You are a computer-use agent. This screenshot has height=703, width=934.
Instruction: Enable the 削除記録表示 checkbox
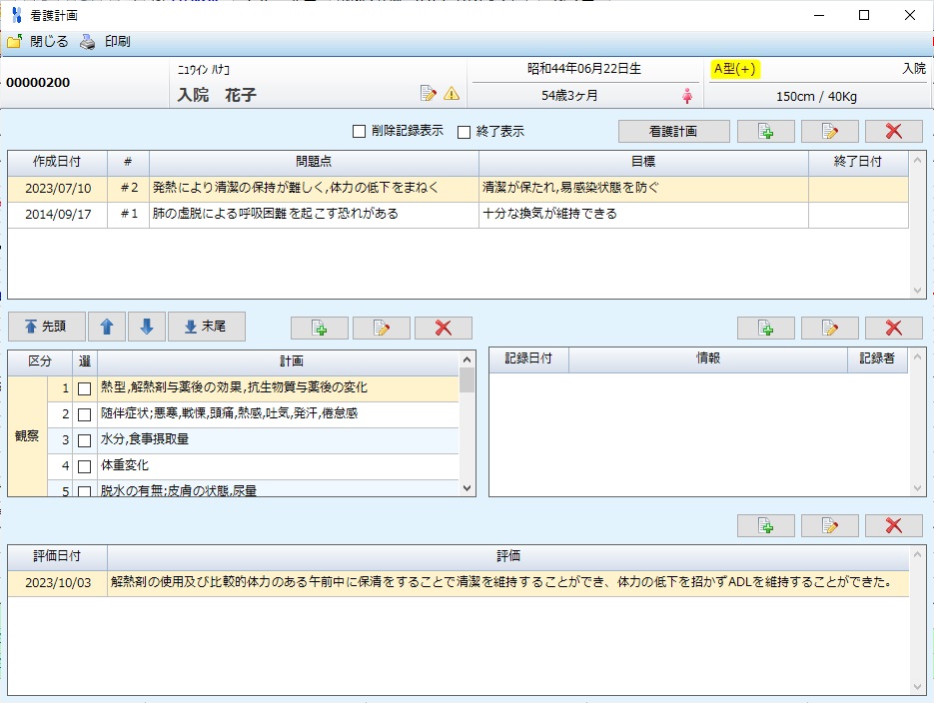(357, 131)
